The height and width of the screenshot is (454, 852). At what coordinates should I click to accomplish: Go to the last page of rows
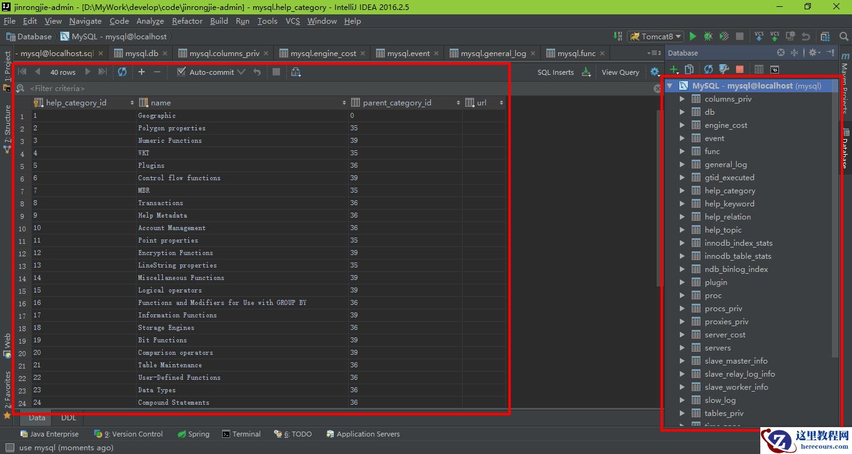pos(102,72)
